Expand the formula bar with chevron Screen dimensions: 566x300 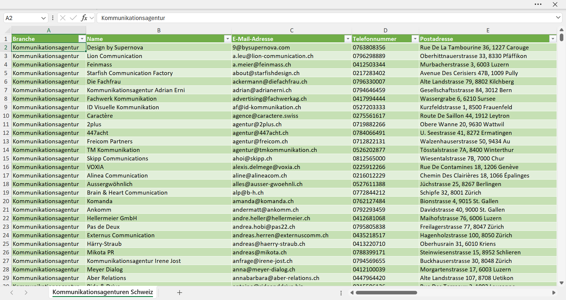(x=558, y=18)
